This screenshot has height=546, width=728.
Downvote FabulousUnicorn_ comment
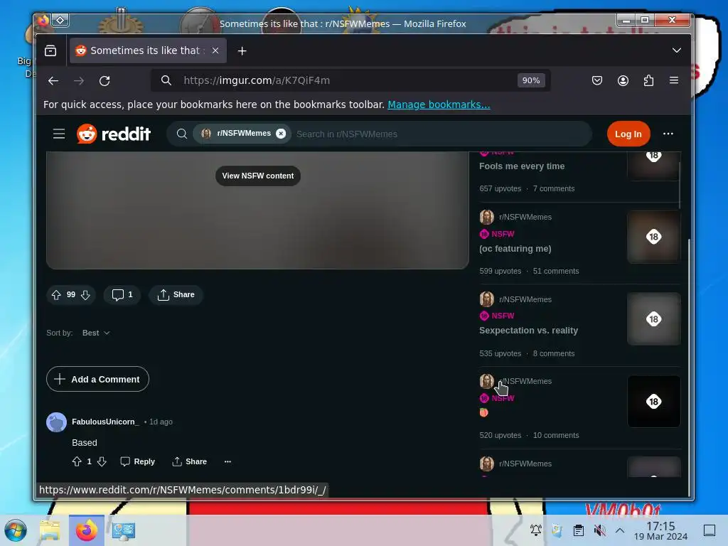102,461
